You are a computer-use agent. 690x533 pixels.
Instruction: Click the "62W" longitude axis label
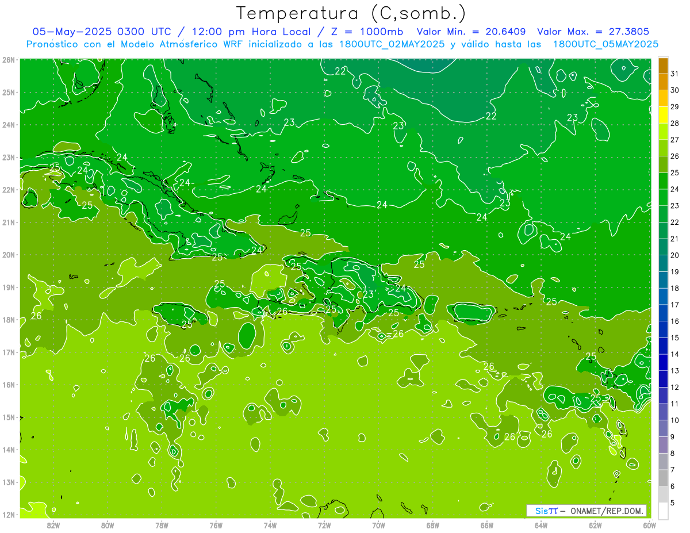(x=595, y=525)
